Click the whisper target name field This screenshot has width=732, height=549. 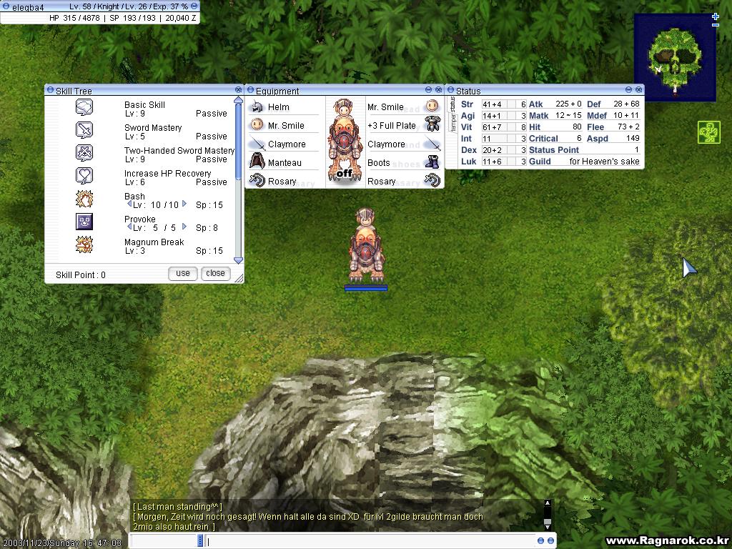(164, 540)
